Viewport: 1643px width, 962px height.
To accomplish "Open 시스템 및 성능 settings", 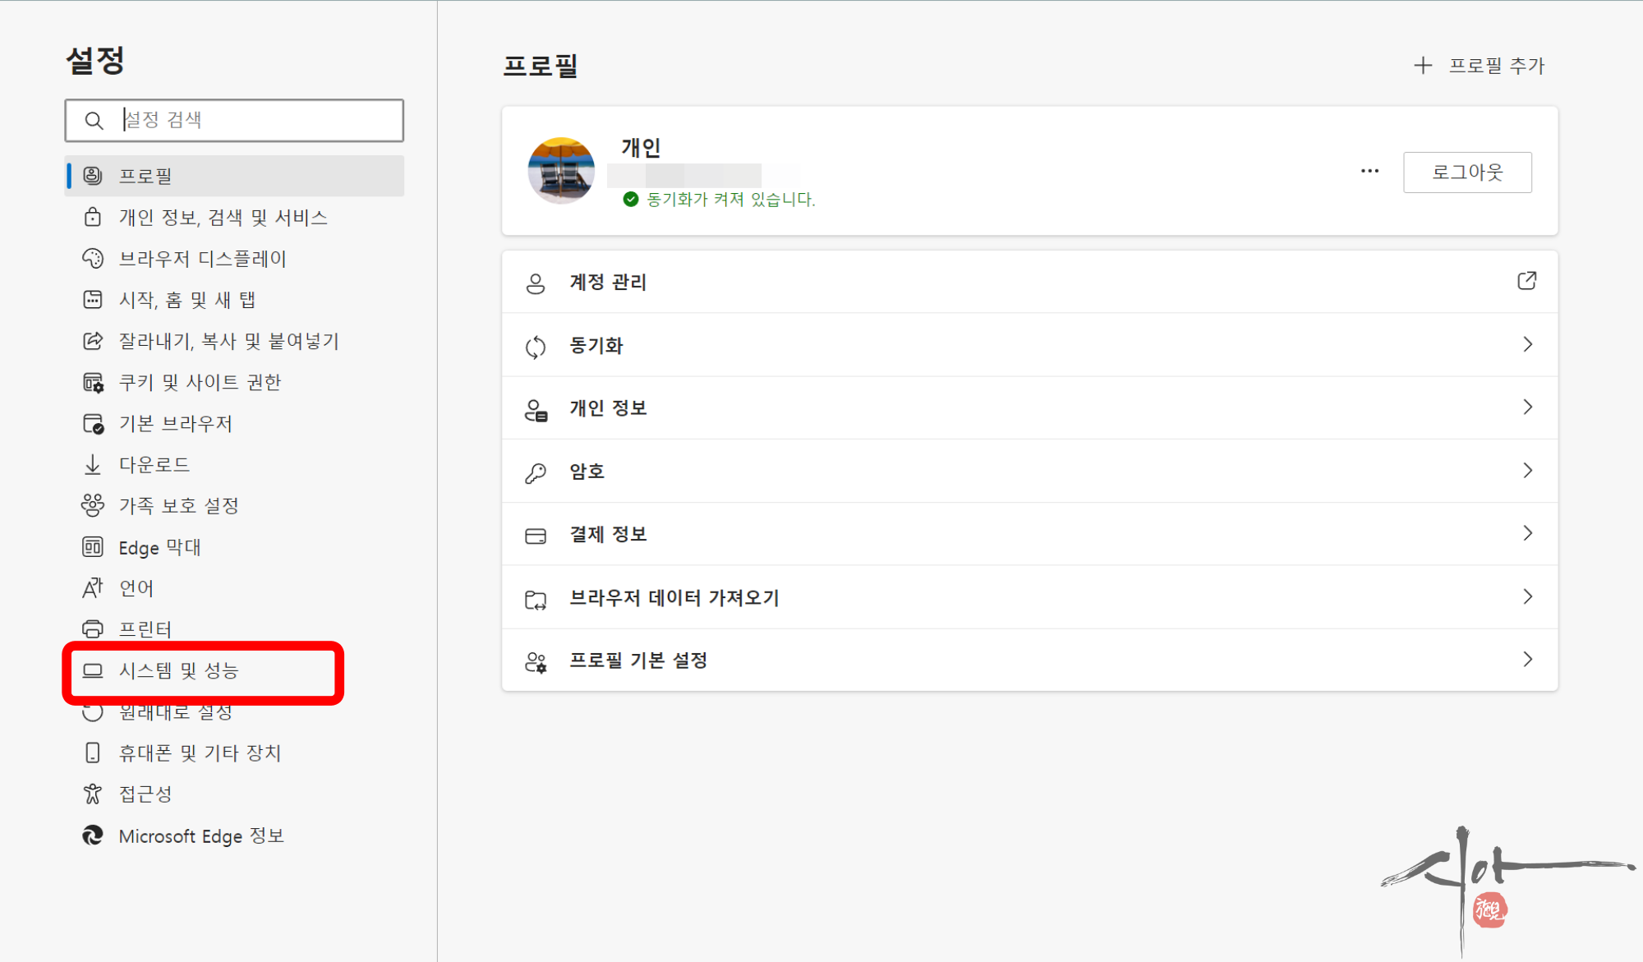I will 179,671.
